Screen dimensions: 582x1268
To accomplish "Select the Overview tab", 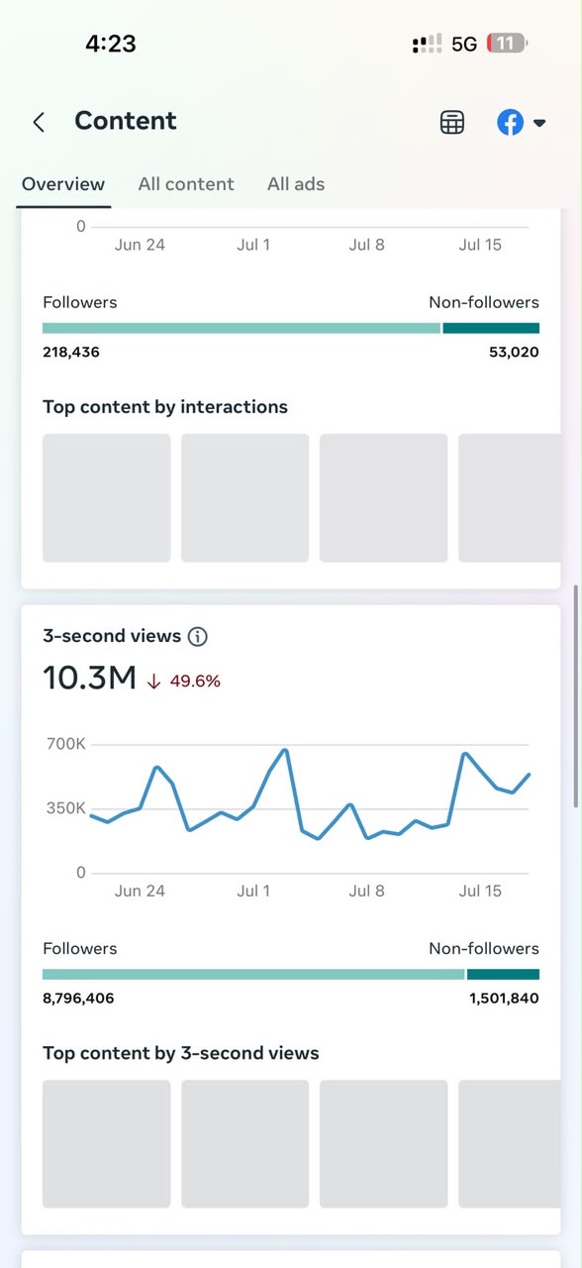I will (63, 184).
